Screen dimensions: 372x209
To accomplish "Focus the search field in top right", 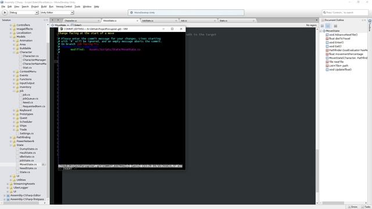I will click(345, 12).
